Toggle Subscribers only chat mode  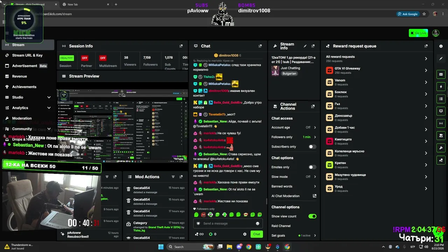tap(312, 147)
